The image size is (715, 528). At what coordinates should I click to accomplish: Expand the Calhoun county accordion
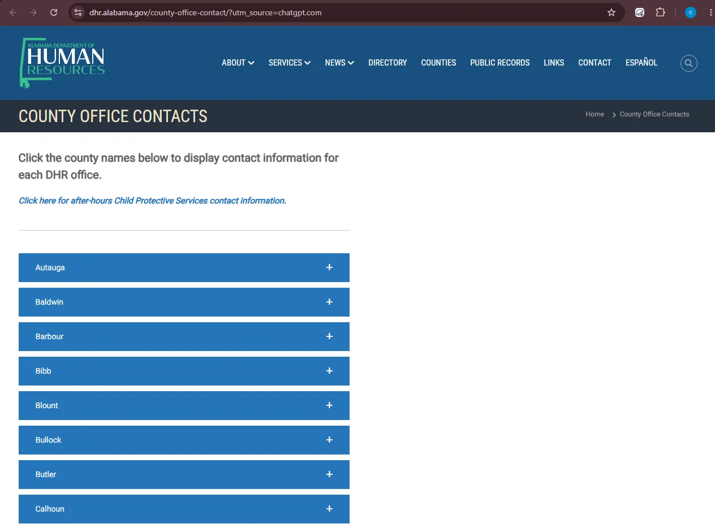click(184, 509)
